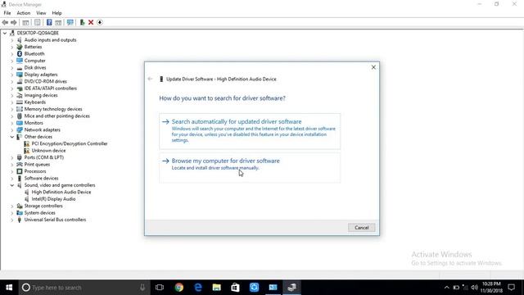Collapse the DESKTOP-QO9AQBE root node
The width and height of the screenshot is (524, 295).
pos(5,33)
